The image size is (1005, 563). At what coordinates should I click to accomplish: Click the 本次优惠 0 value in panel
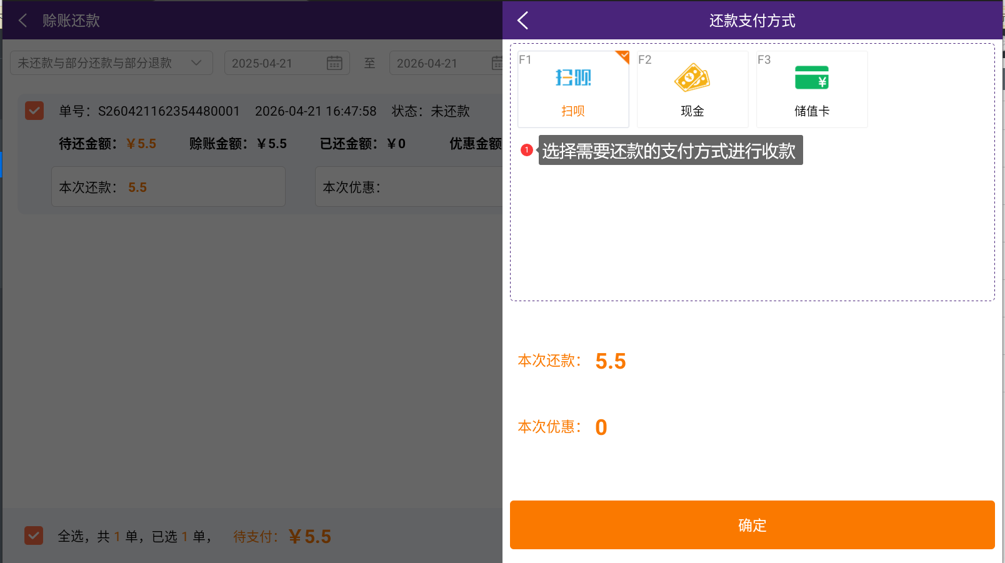[601, 427]
